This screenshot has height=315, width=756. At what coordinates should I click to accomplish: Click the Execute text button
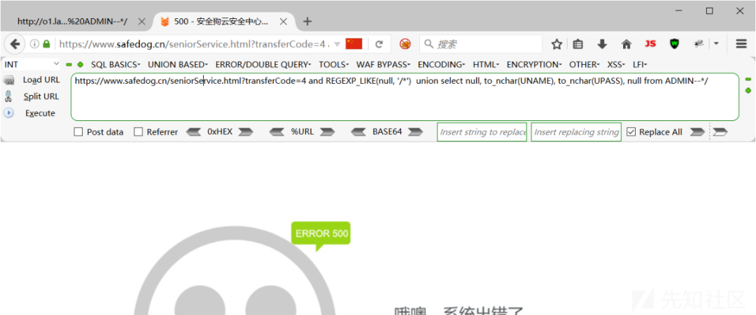tap(40, 113)
